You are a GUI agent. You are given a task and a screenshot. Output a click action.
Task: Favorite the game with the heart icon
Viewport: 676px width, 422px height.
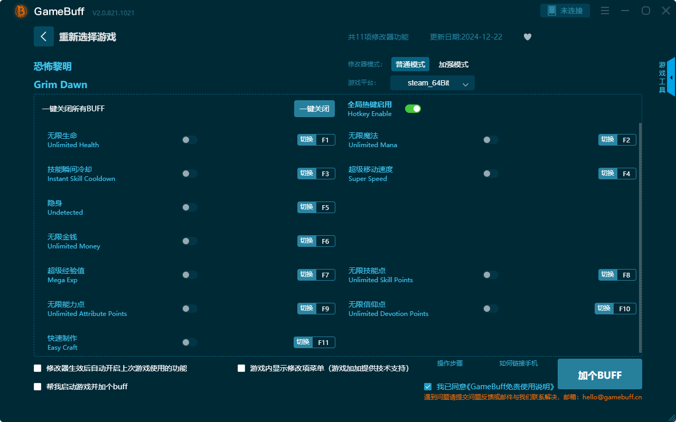[x=527, y=37]
